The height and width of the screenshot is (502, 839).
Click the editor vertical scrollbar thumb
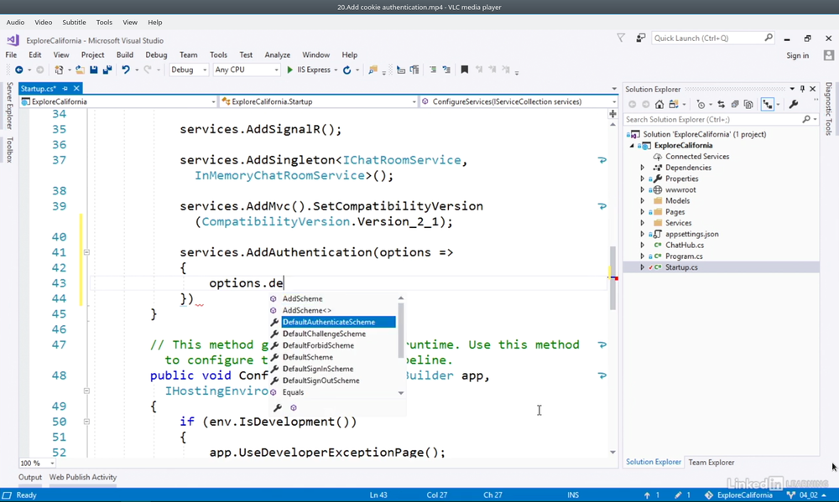(612, 278)
